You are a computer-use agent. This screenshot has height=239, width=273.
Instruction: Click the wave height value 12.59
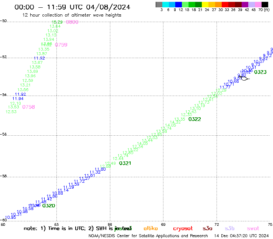28,81
